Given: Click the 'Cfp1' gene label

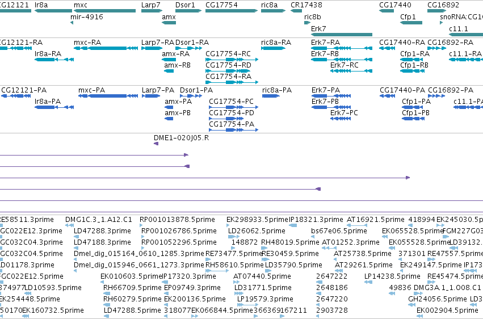Looking at the screenshot, I should coord(408,16).
